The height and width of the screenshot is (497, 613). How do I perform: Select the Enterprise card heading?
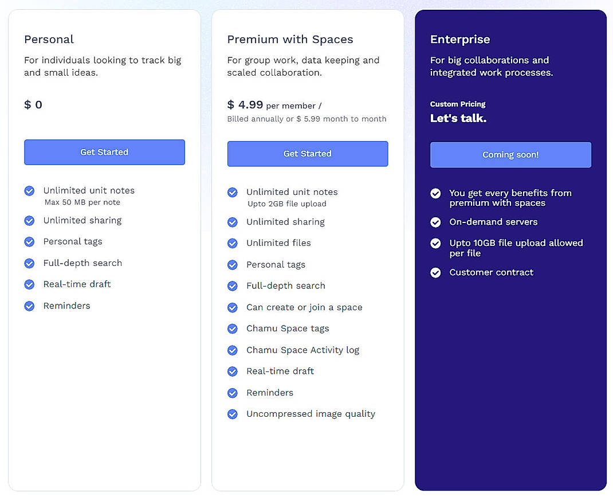point(460,40)
